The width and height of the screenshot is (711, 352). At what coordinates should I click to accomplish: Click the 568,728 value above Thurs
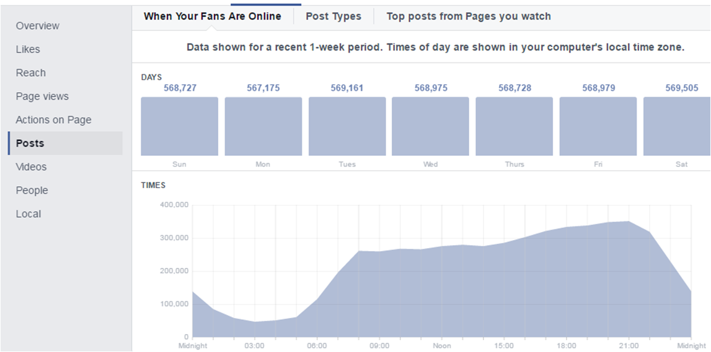[x=514, y=88]
